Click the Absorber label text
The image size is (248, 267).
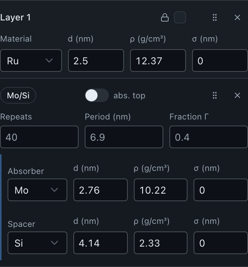click(26, 171)
